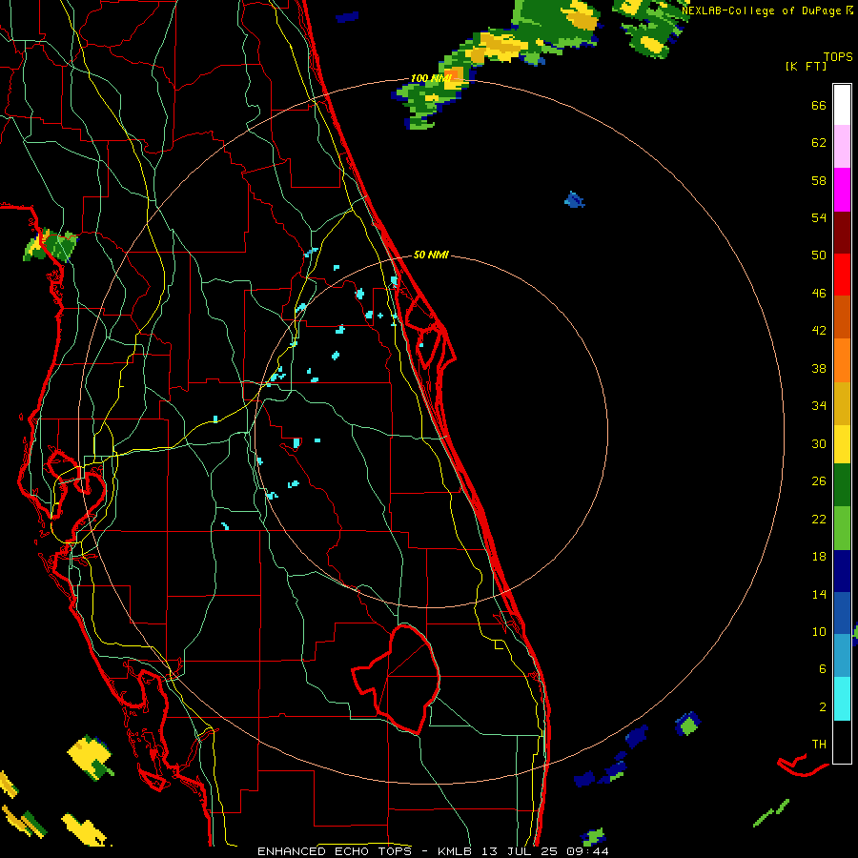Pick the bright orange swatch beside label 38
The height and width of the screenshot is (858, 858).
(x=842, y=360)
